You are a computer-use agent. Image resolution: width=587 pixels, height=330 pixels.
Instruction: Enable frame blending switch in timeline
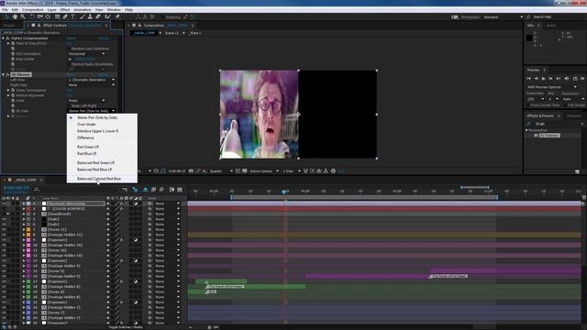click(x=153, y=190)
